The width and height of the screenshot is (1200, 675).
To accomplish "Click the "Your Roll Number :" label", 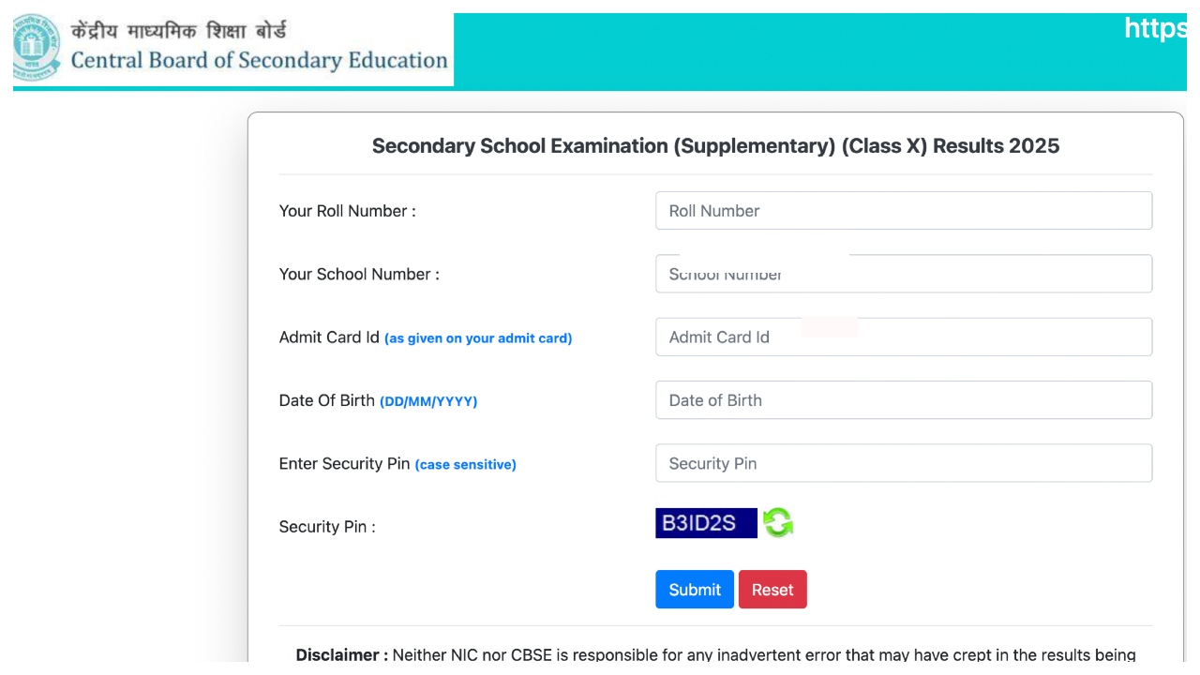I will (347, 211).
